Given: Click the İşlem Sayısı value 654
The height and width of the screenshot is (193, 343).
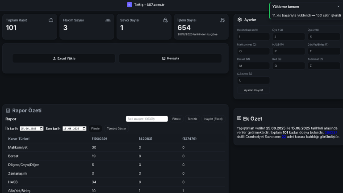Looking at the screenshot, I should coord(184,28).
